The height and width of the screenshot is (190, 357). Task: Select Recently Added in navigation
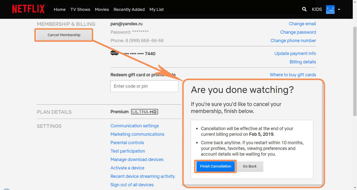(x=129, y=9)
